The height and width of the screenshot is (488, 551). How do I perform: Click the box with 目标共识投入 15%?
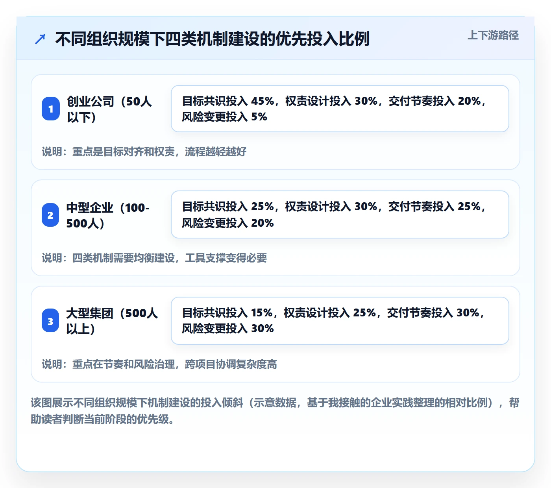point(340,321)
